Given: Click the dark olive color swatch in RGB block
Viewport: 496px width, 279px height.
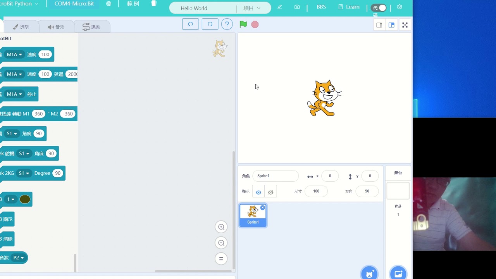Looking at the screenshot, I should (x=25, y=199).
